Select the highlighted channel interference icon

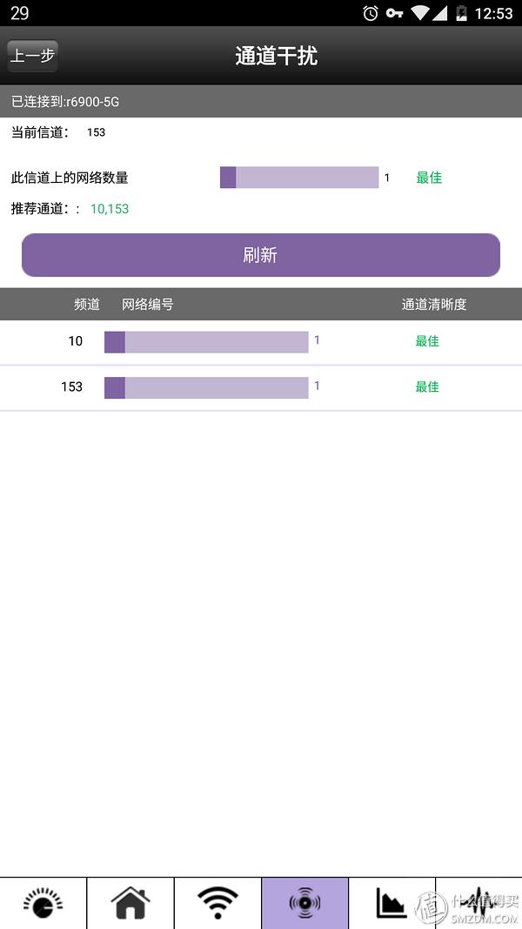[x=304, y=903]
